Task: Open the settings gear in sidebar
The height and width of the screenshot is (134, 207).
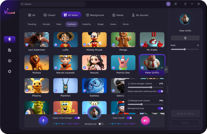Action: coord(10,71)
